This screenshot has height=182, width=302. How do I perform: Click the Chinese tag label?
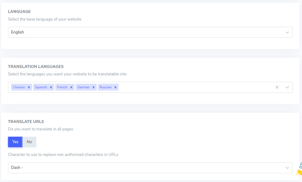pos(19,87)
